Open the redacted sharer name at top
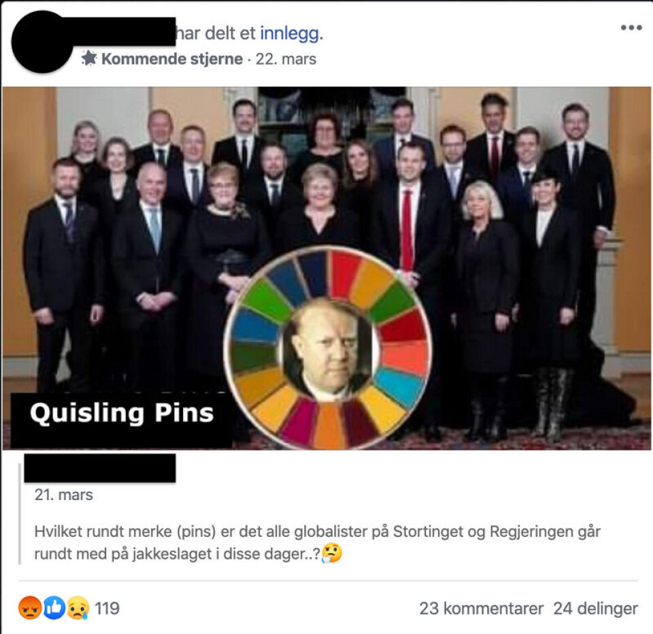653x634 pixels. [x=124, y=32]
